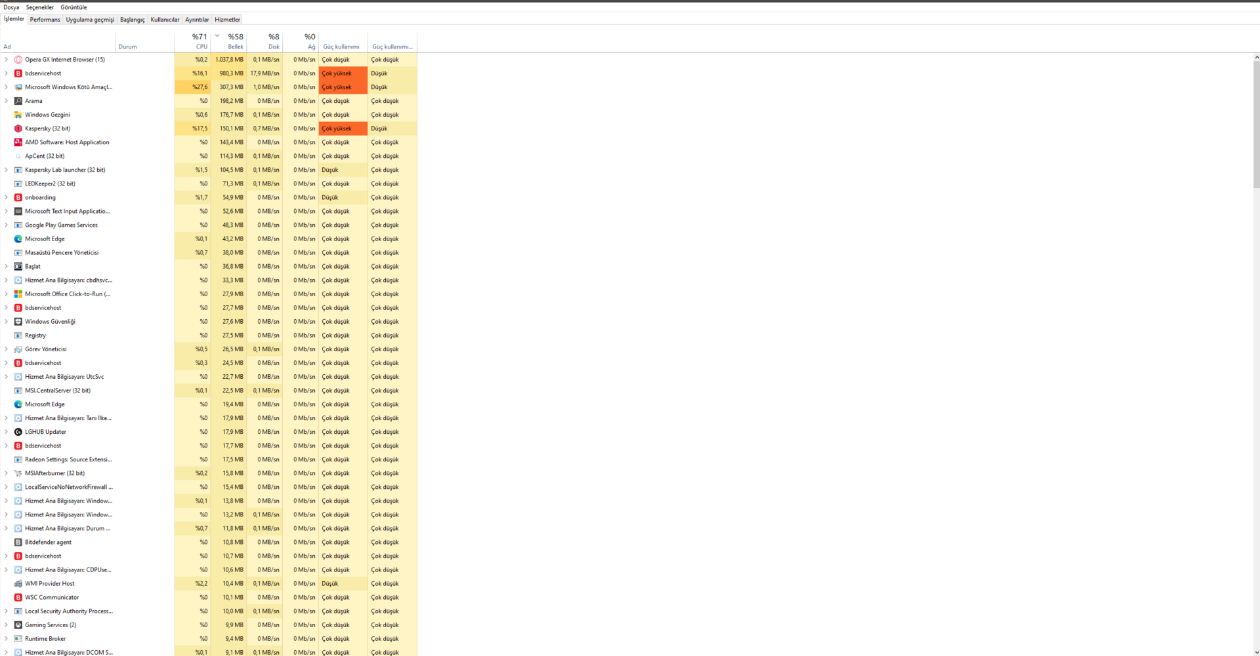Viewport: 1260px width, 656px height.
Task: Click the AMD Software: Host Application icon
Action: coord(18,142)
